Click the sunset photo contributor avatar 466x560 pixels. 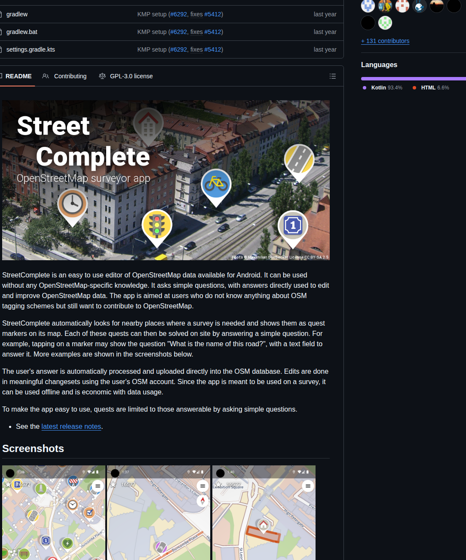point(437,6)
